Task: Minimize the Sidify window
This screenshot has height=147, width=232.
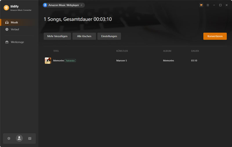Action: pyautogui.click(x=214, y=5)
